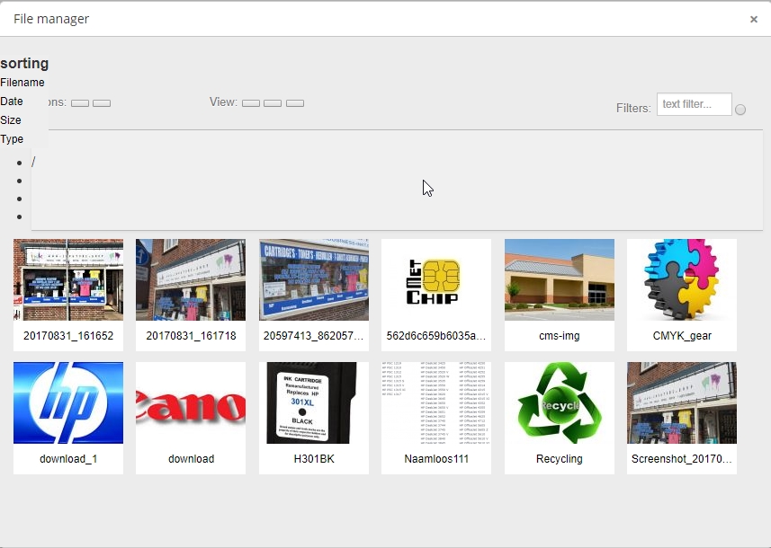771x548 pixels.
Task: Select the H301BK ink cartridge thumbnail
Action: tap(314, 402)
